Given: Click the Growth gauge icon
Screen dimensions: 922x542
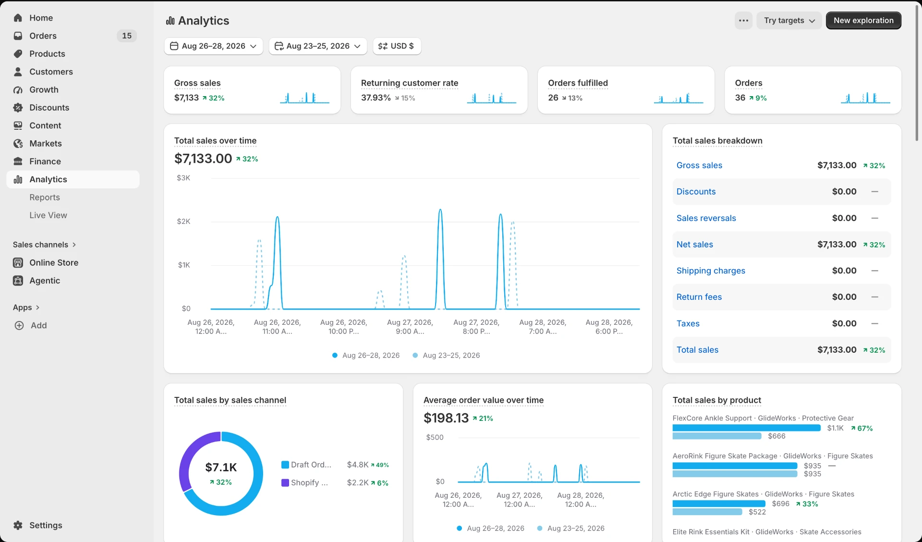Looking at the screenshot, I should click(18, 90).
